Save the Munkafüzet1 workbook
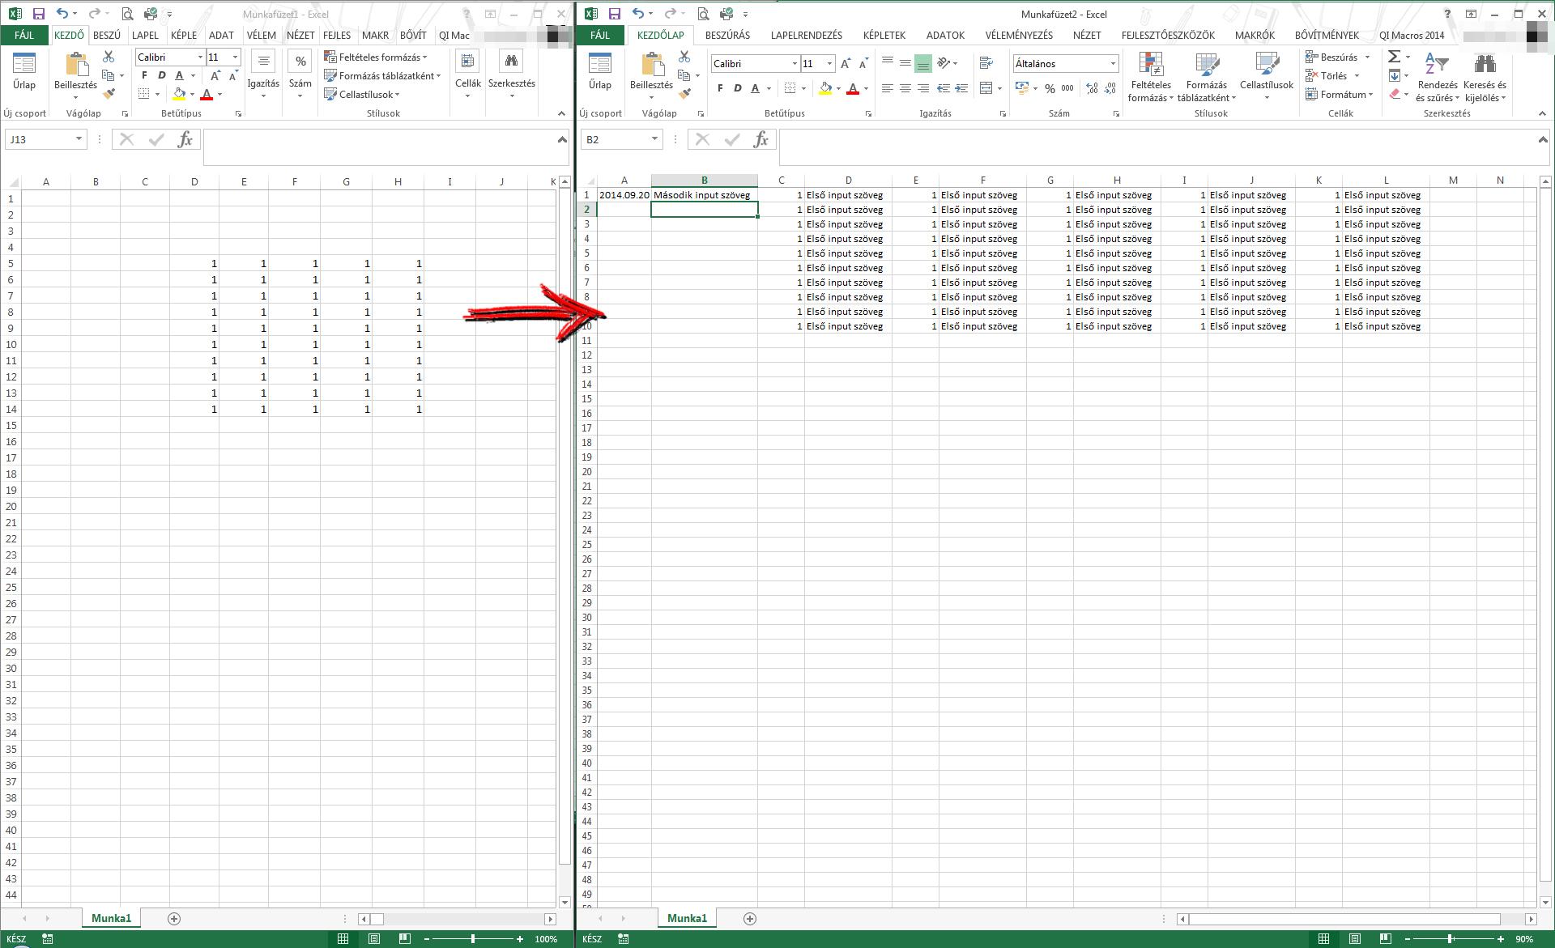The height and width of the screenshot is (948, 1555). pyautogui.click(x=39, y=14)
